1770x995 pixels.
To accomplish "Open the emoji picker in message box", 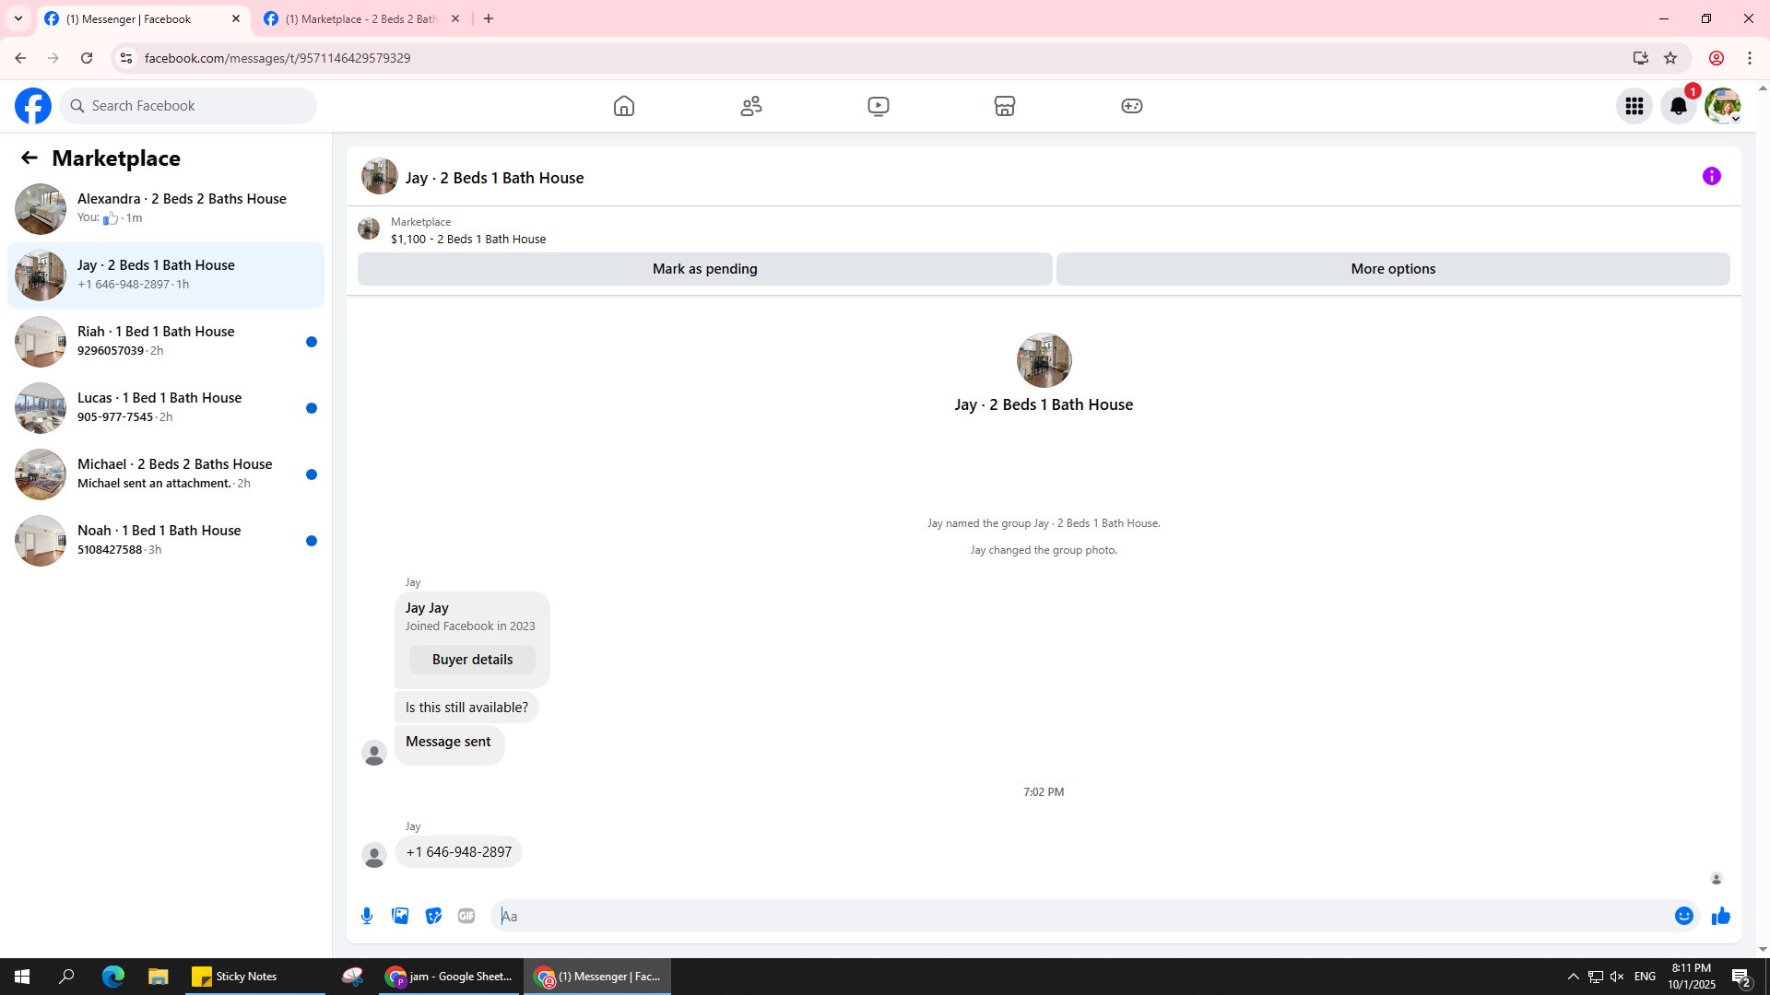I will click(x=1684, y=916).
